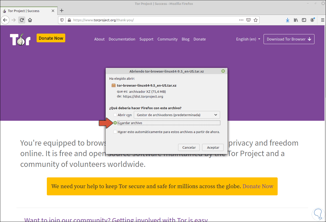Go back with the browser back arrow

5,20
